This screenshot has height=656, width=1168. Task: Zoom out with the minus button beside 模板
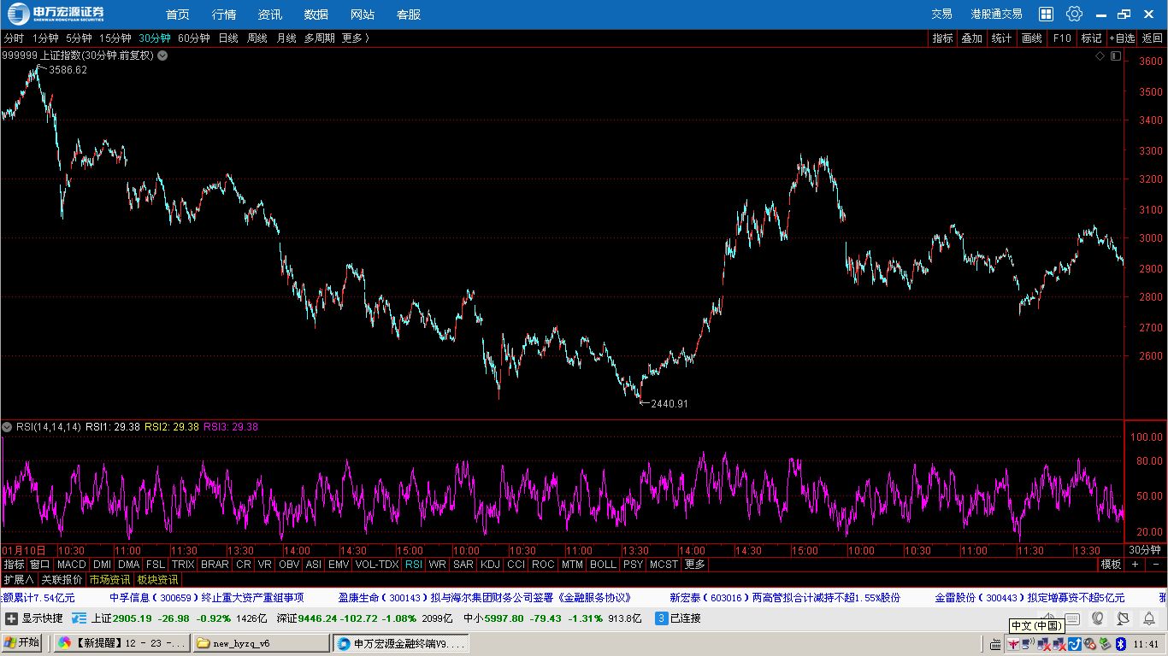[x=1155, y=565]
